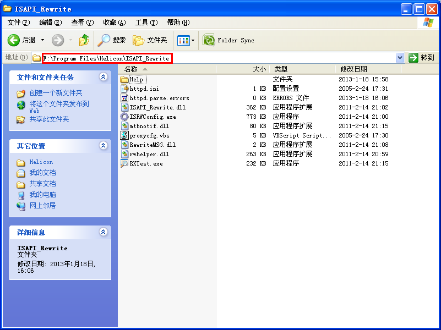Open the 文件(F) menu
The height and width of the screenshot is (330, 441).
pyautogui.click(x=19, y=23)
